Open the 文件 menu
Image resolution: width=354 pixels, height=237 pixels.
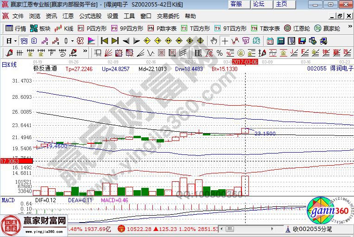pos(18,16)
